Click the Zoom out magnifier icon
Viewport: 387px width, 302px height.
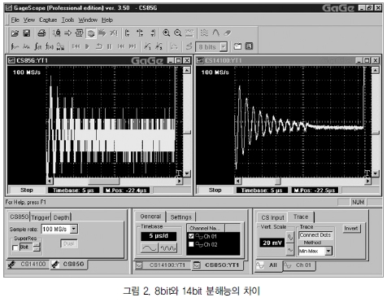tap(177, 33)
